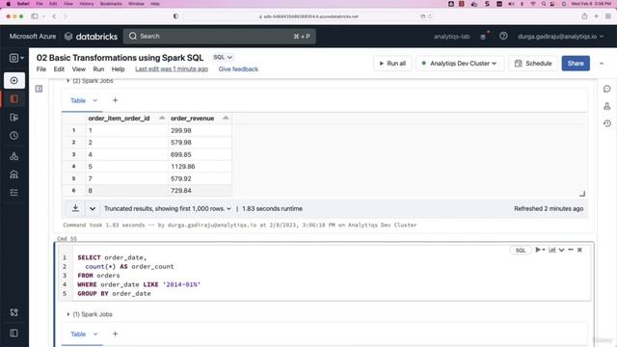Minimize the SQL cell
The width and height of the screenshot is (617, 347).
tap(571, 250)
